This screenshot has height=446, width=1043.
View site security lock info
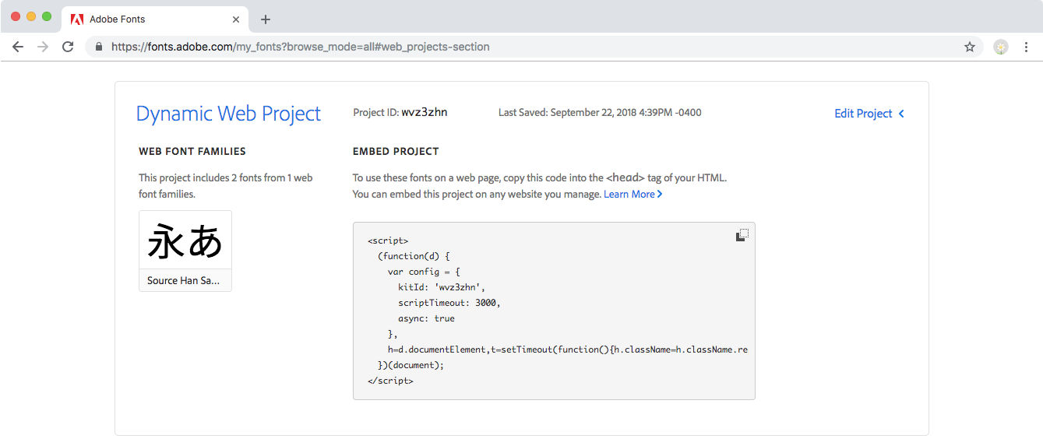[x=99, y=47]
